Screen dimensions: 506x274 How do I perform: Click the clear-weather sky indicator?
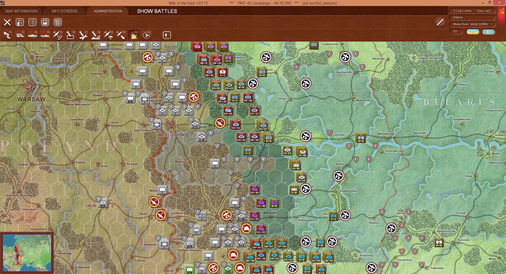[x=473, y=32]
